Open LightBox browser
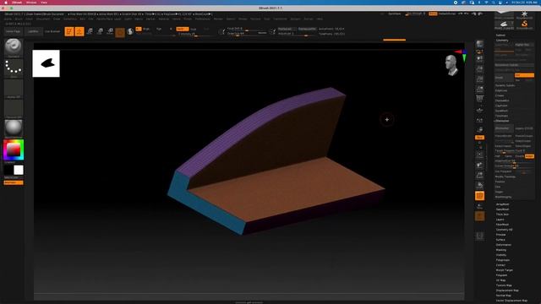Screen dimensions: 541x304 point(33,31)
